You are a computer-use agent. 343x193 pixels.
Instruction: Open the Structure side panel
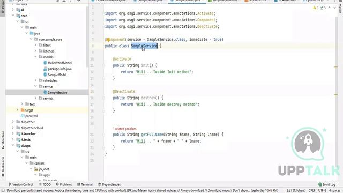click(3, 140)
